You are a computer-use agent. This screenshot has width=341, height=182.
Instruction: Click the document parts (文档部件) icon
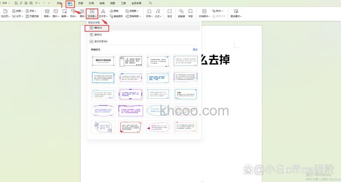(x=204, y=11)
